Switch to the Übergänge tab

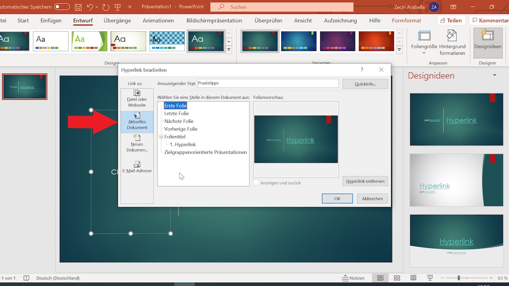click(x=117, y=20)
